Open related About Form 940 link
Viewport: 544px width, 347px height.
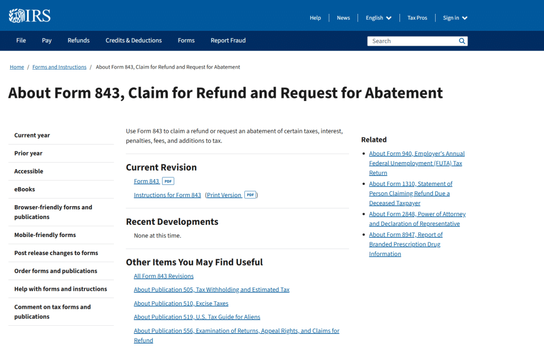click(x=416, y=163)
